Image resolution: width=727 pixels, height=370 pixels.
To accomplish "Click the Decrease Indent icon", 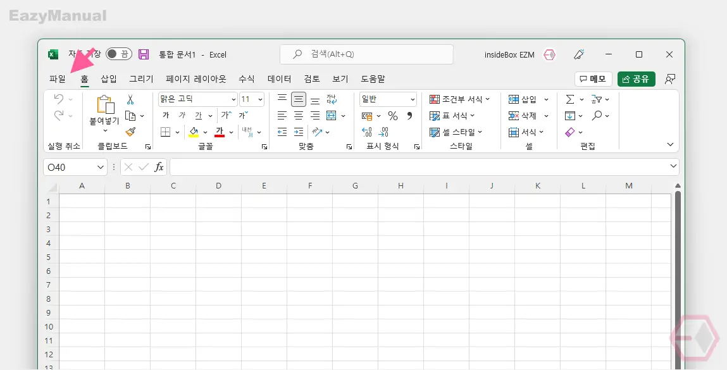I will (x=282, y=132).
